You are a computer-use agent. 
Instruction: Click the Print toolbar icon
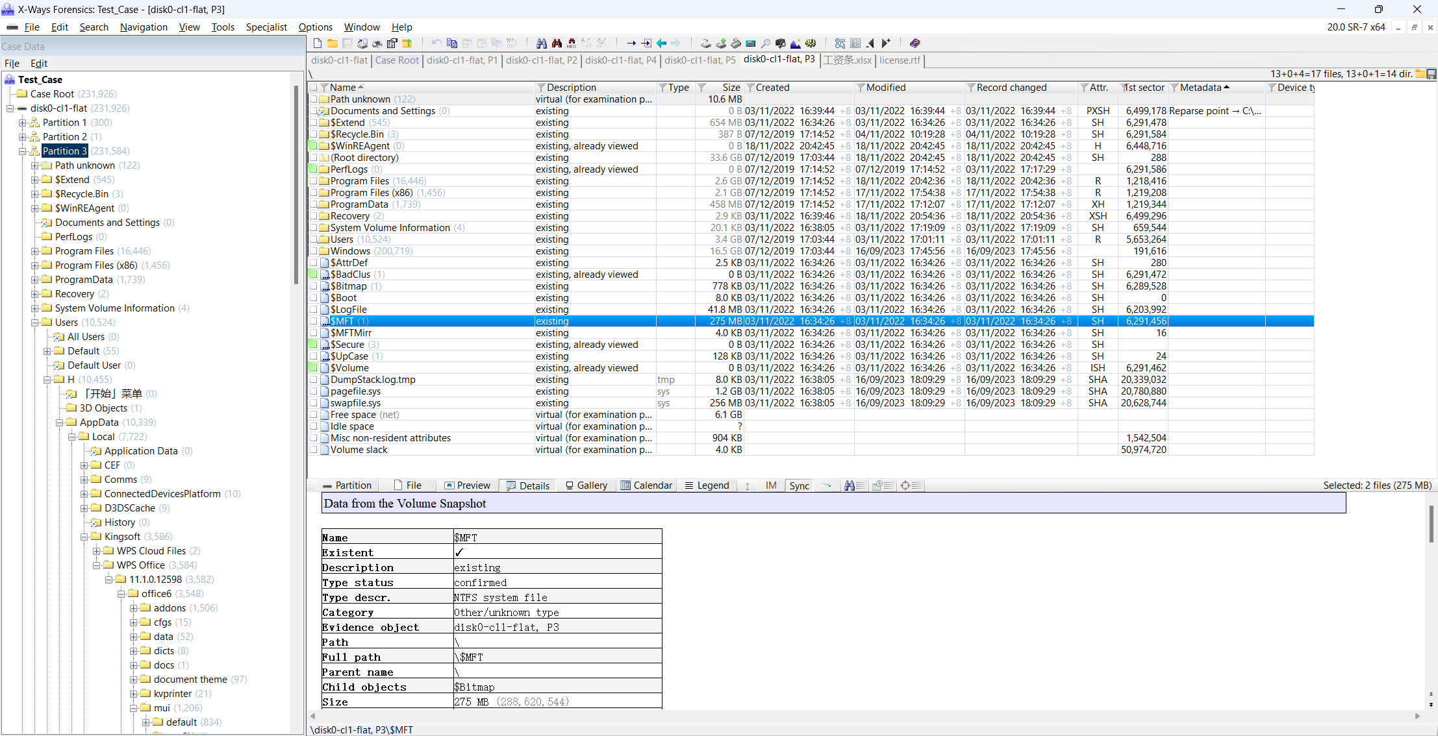tap(377, 43)
